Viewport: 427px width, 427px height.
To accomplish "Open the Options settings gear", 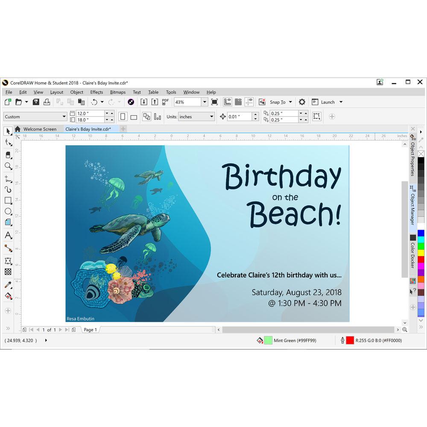I will click(302, 102).
